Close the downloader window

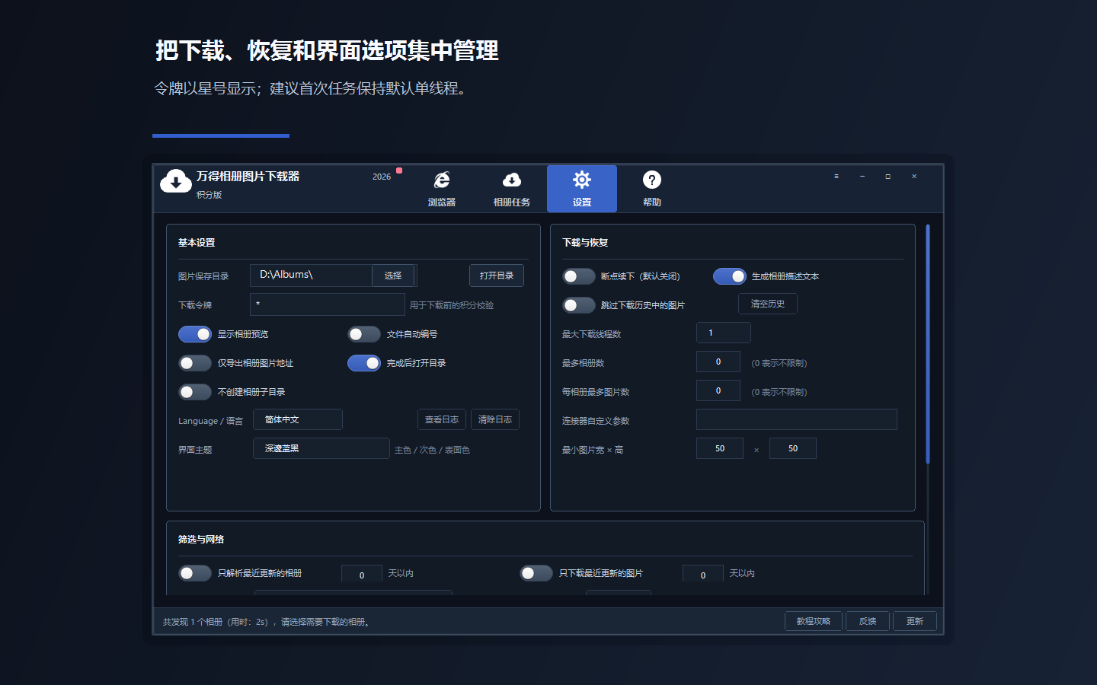click(914, 176)
